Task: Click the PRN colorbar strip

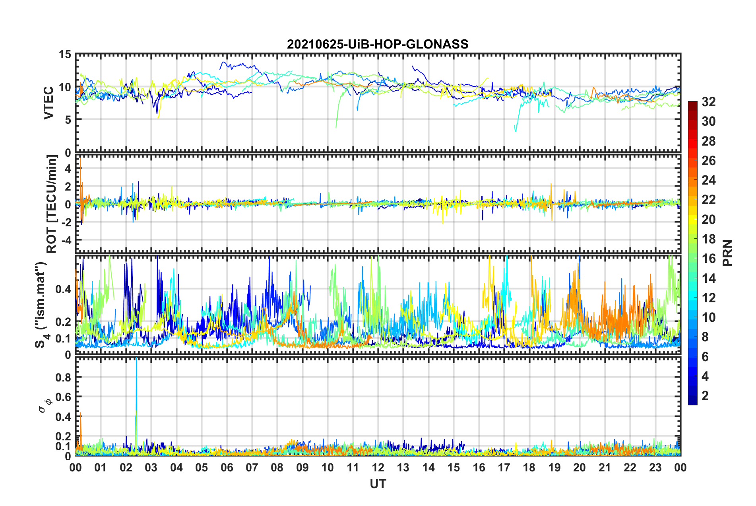Action: click(692, 253)
